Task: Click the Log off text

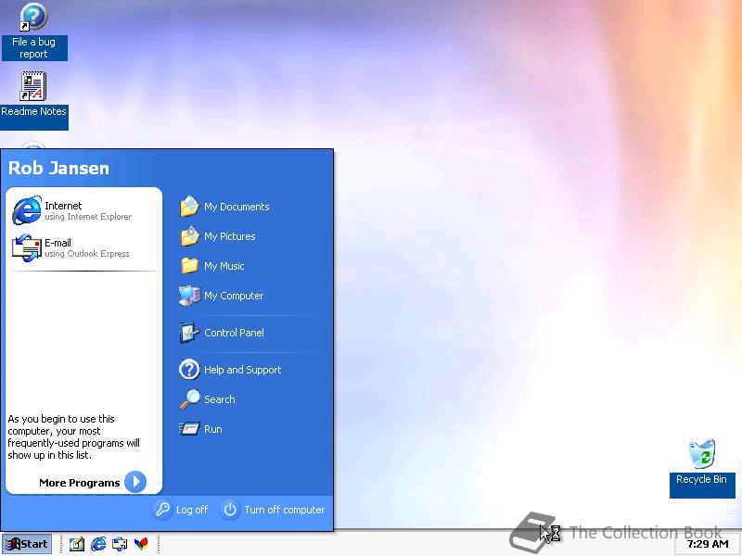Action: [192, 510]
